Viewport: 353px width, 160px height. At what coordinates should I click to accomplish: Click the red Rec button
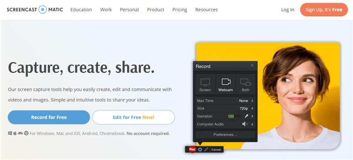click(x=192, y=149)
